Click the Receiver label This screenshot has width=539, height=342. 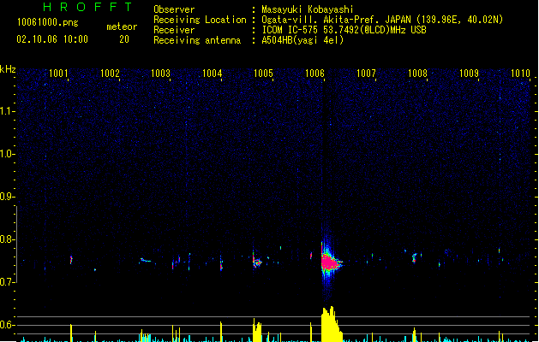coord(174,30)
